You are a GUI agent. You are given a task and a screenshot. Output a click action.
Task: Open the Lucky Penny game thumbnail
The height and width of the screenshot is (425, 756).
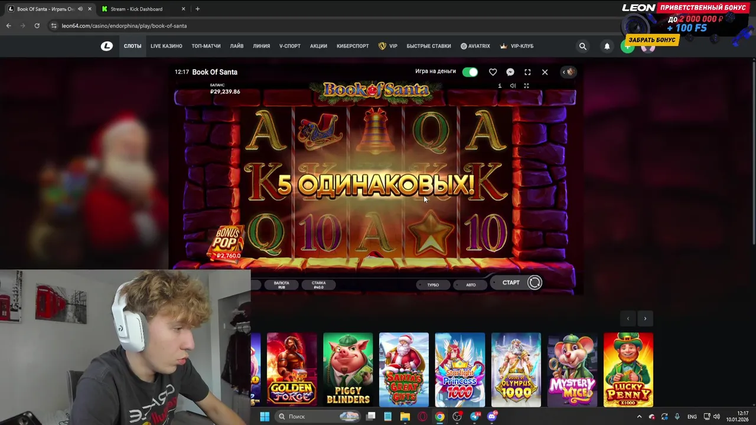628,370
